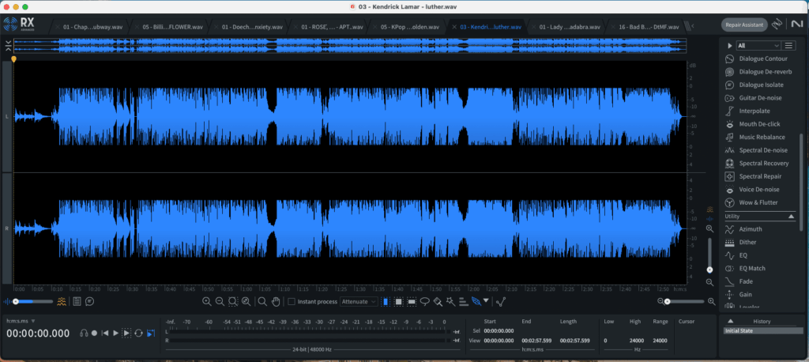
Task: Start recording with the Record button
Action: coord(95,333)
